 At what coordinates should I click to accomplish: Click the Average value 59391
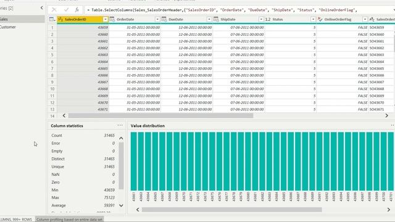tap(109, 205)
